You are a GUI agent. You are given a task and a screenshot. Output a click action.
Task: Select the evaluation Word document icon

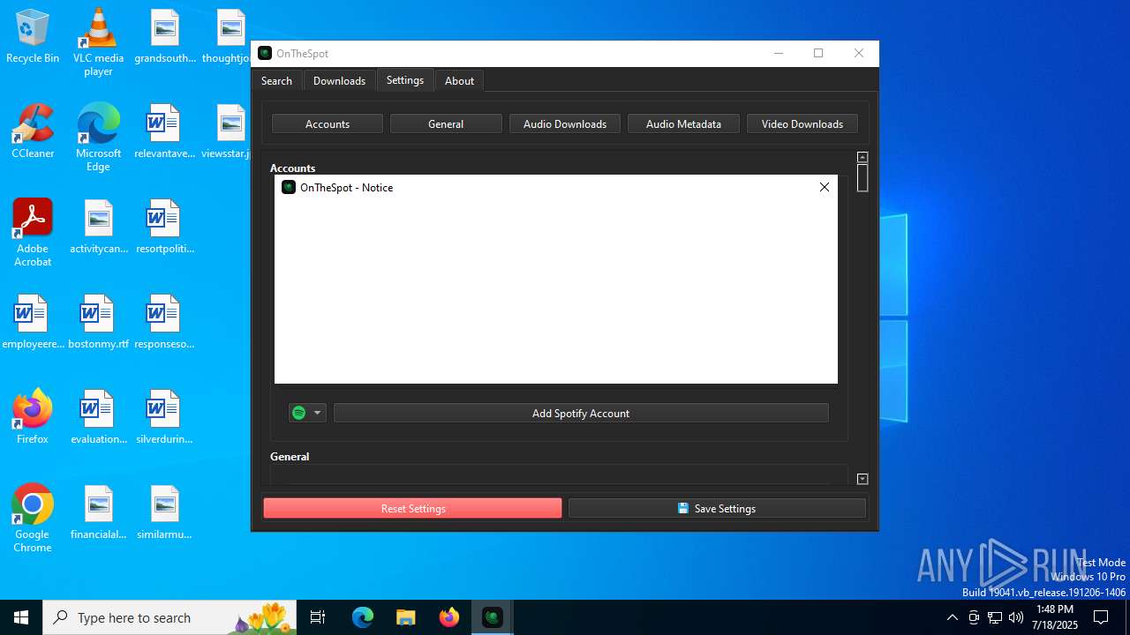tap(98, 418)
